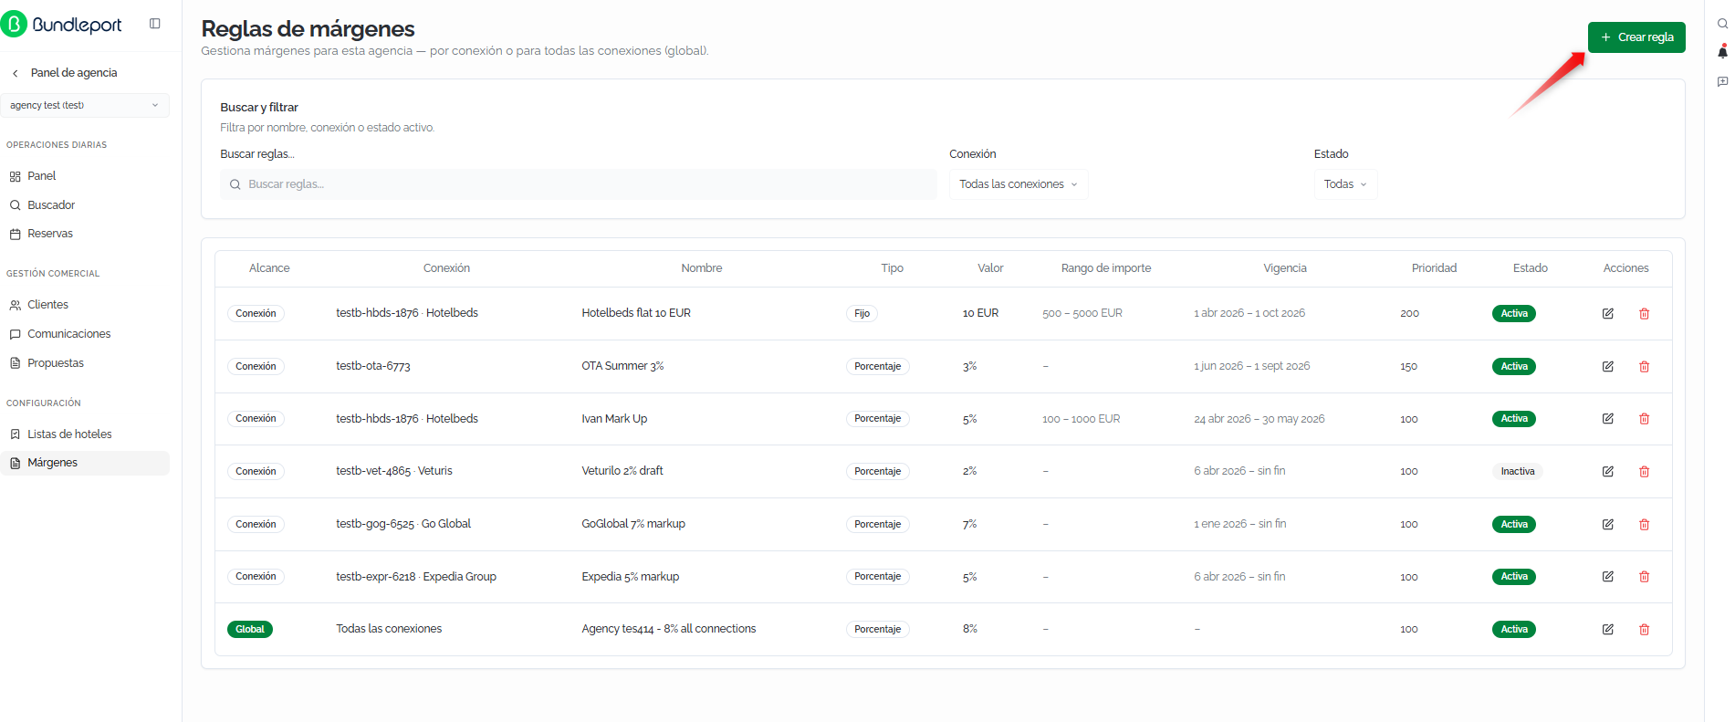The height and width of the screenshot is (722, 1735).
Task: Click the Conexión column header
Action: (x=446, y=268)
